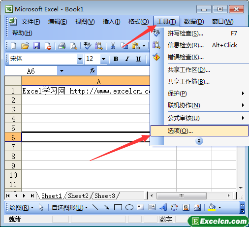Cut selection with scissors icon
Viewport: 249px width, 227px height.
(113, 46)
